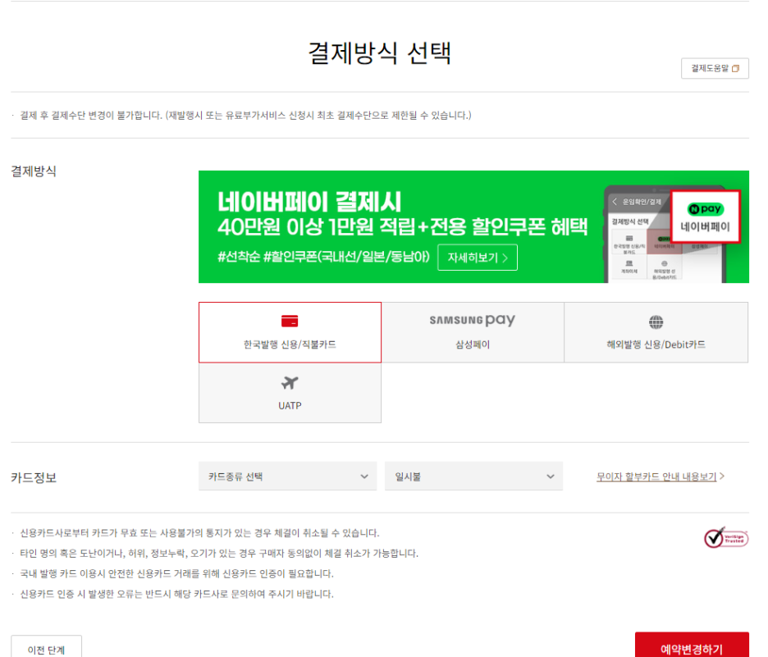Click the VeriSign Trusted seal
Image resolution: width=768 pixels, height=657 pixels.
click(x=726, y=537)
